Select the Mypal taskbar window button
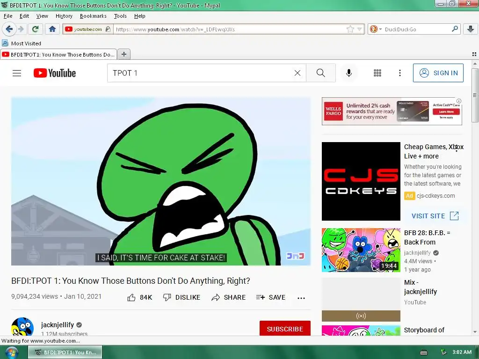This screenshot has height=359, width=479. point(65,352)
